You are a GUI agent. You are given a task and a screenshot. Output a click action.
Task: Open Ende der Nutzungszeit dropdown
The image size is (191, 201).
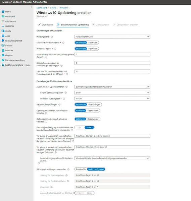coord(112,98)
